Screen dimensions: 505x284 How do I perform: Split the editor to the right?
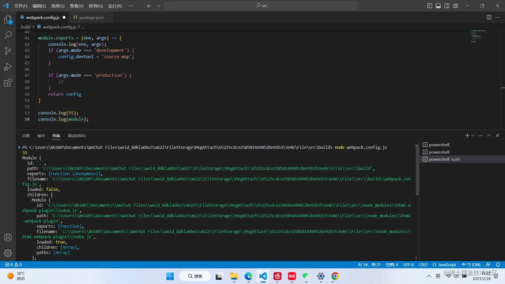pos(489,17)
